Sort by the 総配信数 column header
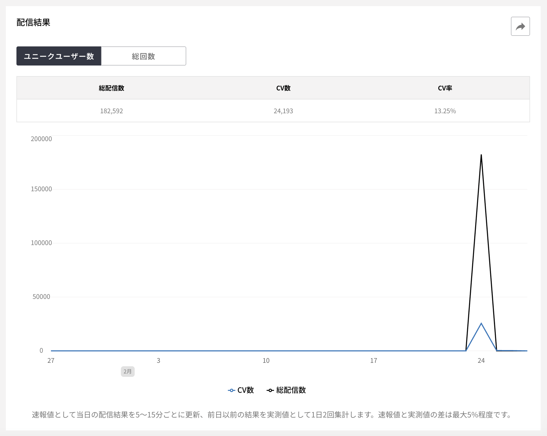This screenshot has width=547, height=436. 111,88
